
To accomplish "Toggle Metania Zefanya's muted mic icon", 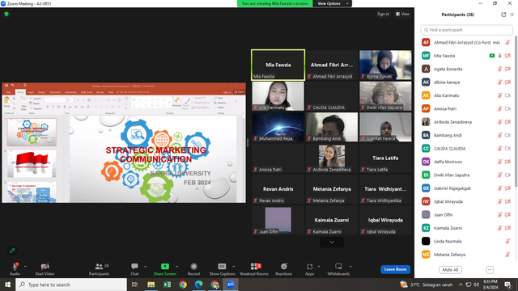I will (x=507, y=255).
